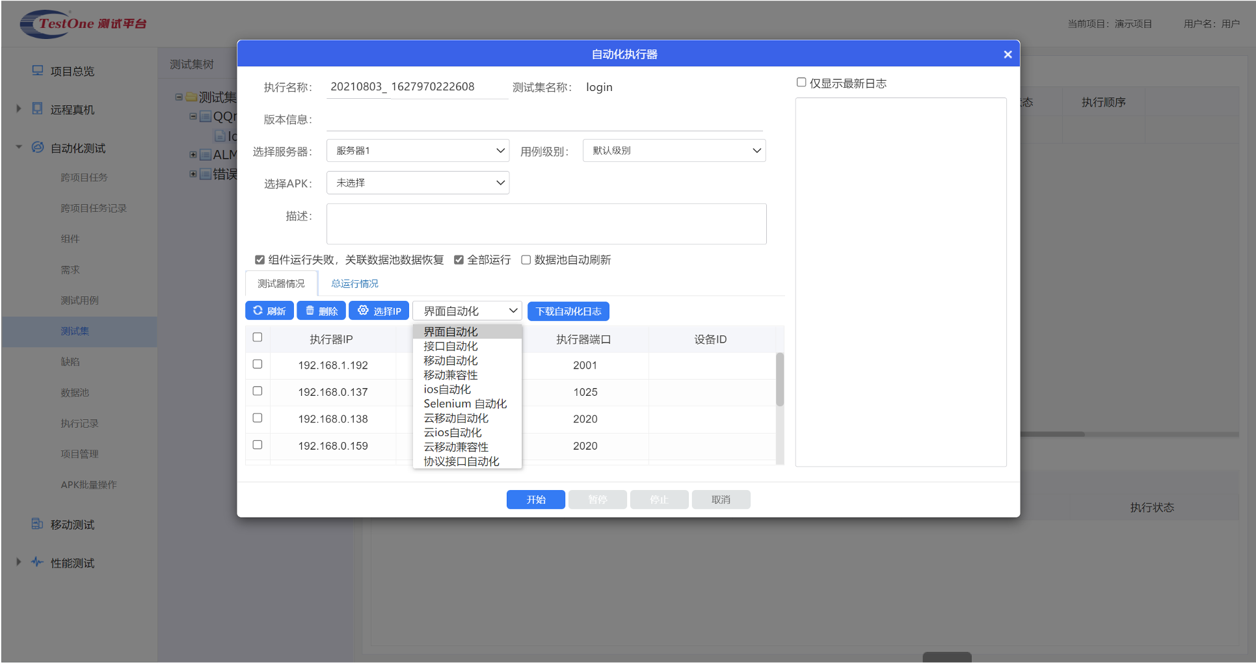Click the performance testing pulse icon
1256x663 pixels.
coord(38,563)
